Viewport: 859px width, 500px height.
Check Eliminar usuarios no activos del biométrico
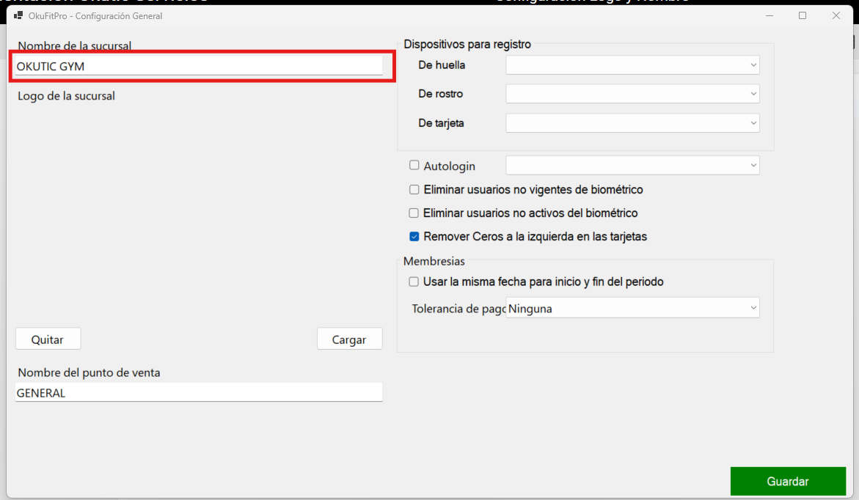click(414, 213)
